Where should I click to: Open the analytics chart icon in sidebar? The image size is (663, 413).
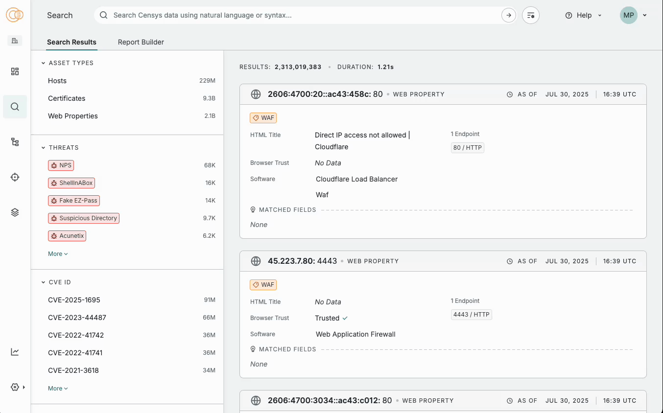click(x=14, y=351)
